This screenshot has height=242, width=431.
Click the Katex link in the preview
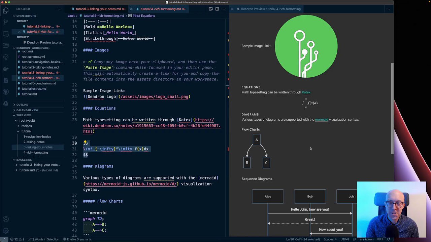(306, 92)
